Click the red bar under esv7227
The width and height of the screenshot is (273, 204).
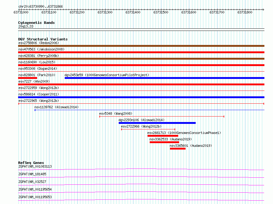click(x=141, y=84)
